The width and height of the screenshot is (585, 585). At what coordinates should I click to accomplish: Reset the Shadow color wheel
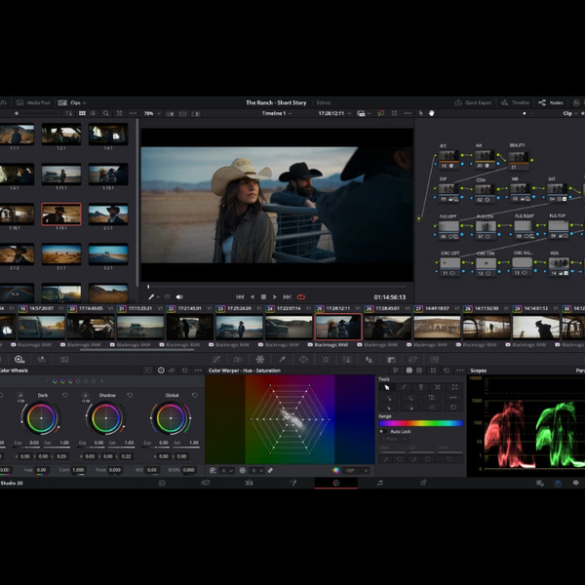click(x=130, y=395)
